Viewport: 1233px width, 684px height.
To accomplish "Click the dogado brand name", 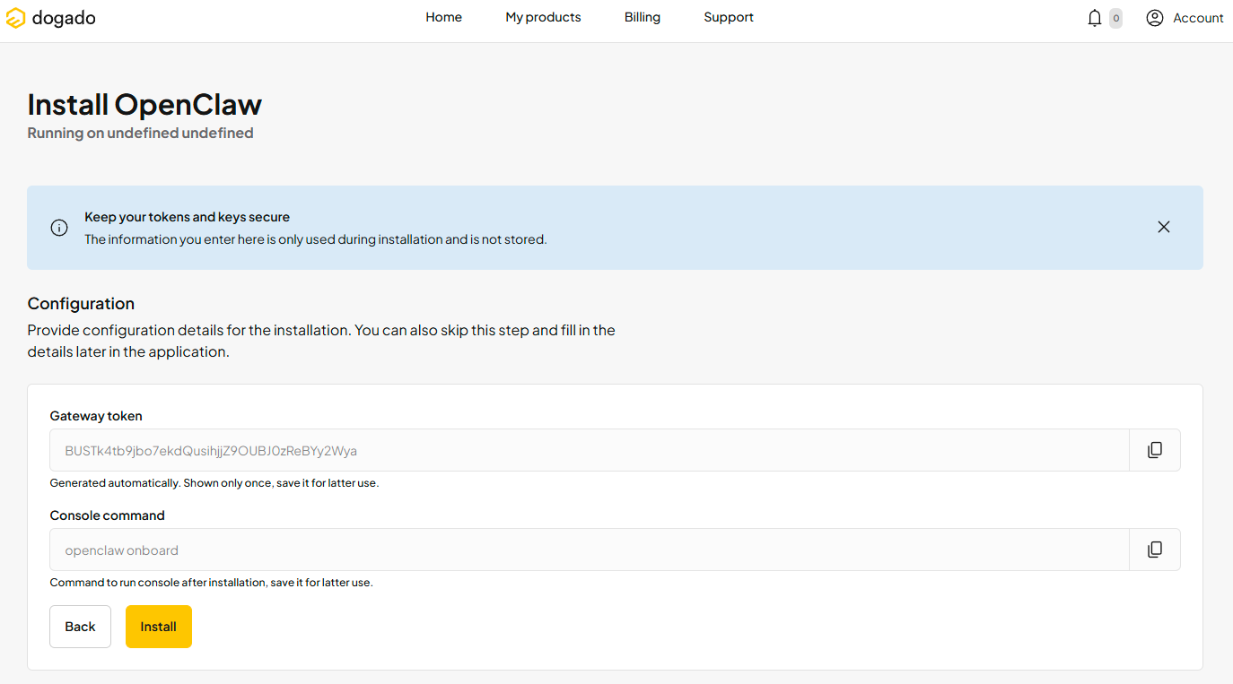I will (x=64, y=18).
